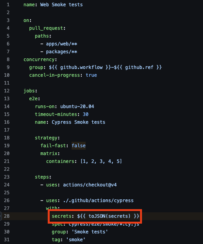Select line number 18 in the gutter
The width and height of the screenshot is (203, 244).
tap(7, 138)
